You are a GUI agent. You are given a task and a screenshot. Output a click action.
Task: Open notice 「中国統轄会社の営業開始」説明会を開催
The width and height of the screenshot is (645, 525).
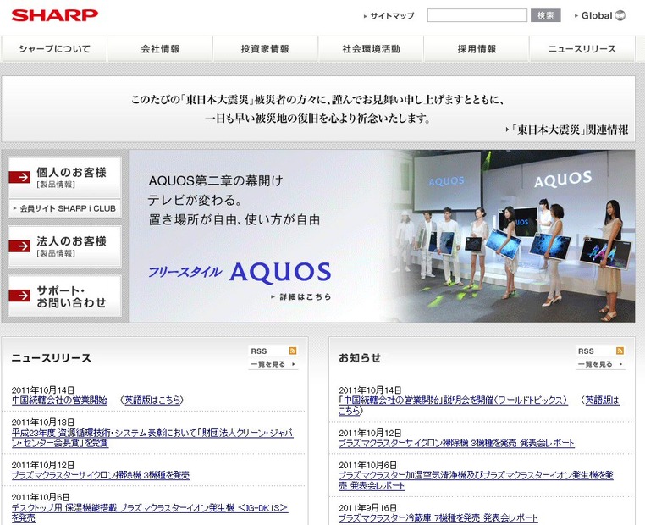(453, 400)
